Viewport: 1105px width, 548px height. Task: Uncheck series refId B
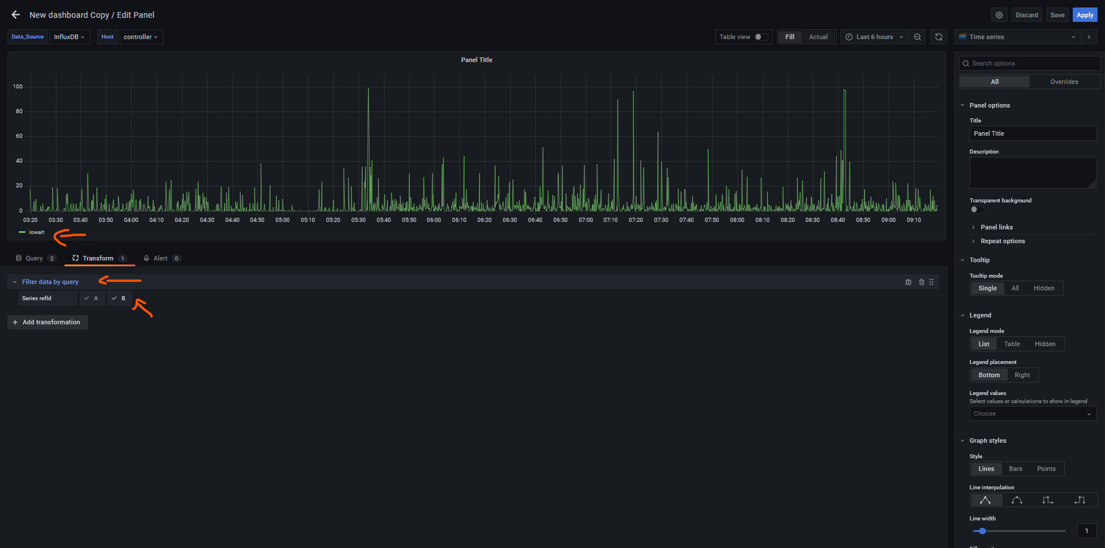(119, 298)
